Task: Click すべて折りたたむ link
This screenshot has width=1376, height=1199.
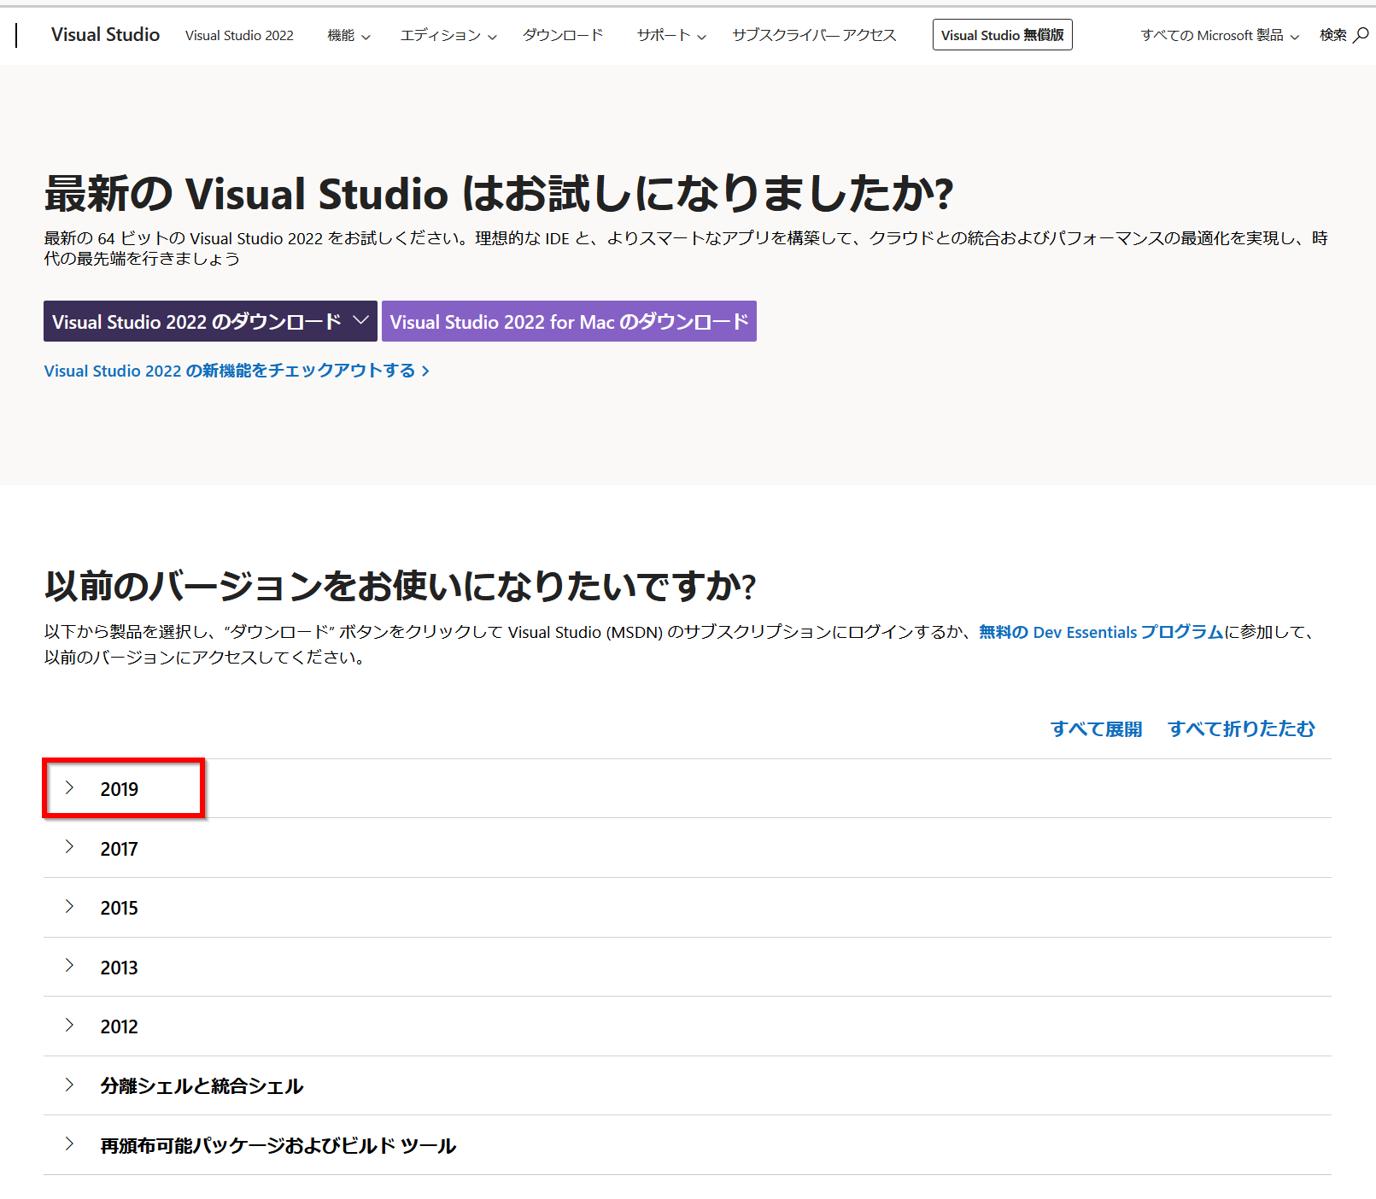Action: tap(1241, 728)
